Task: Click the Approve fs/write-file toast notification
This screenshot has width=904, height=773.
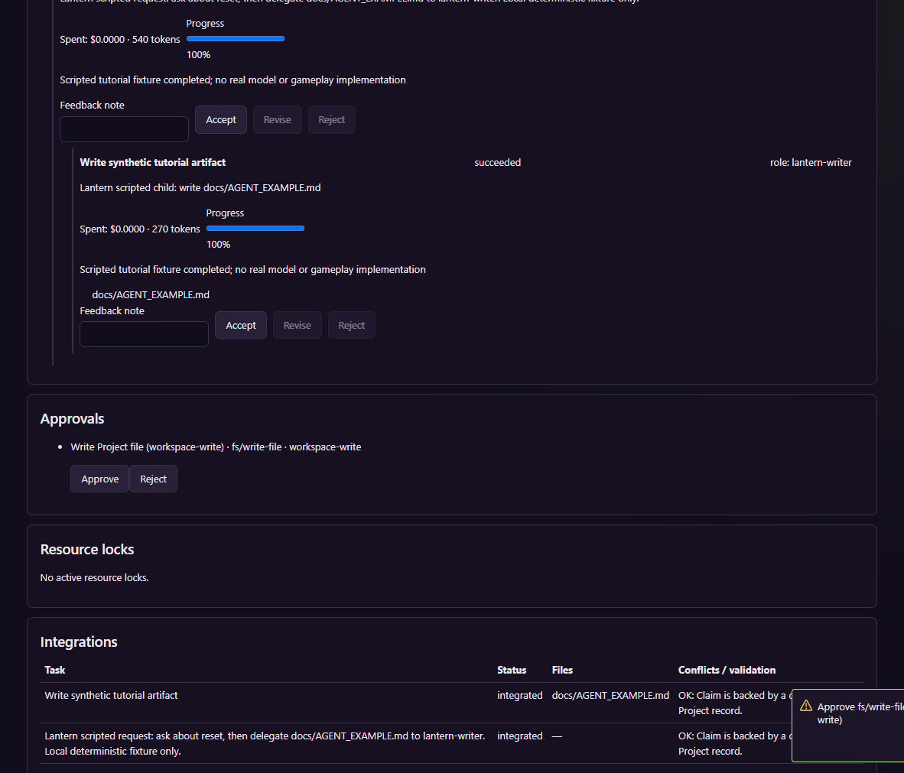Action: point(848,725)
